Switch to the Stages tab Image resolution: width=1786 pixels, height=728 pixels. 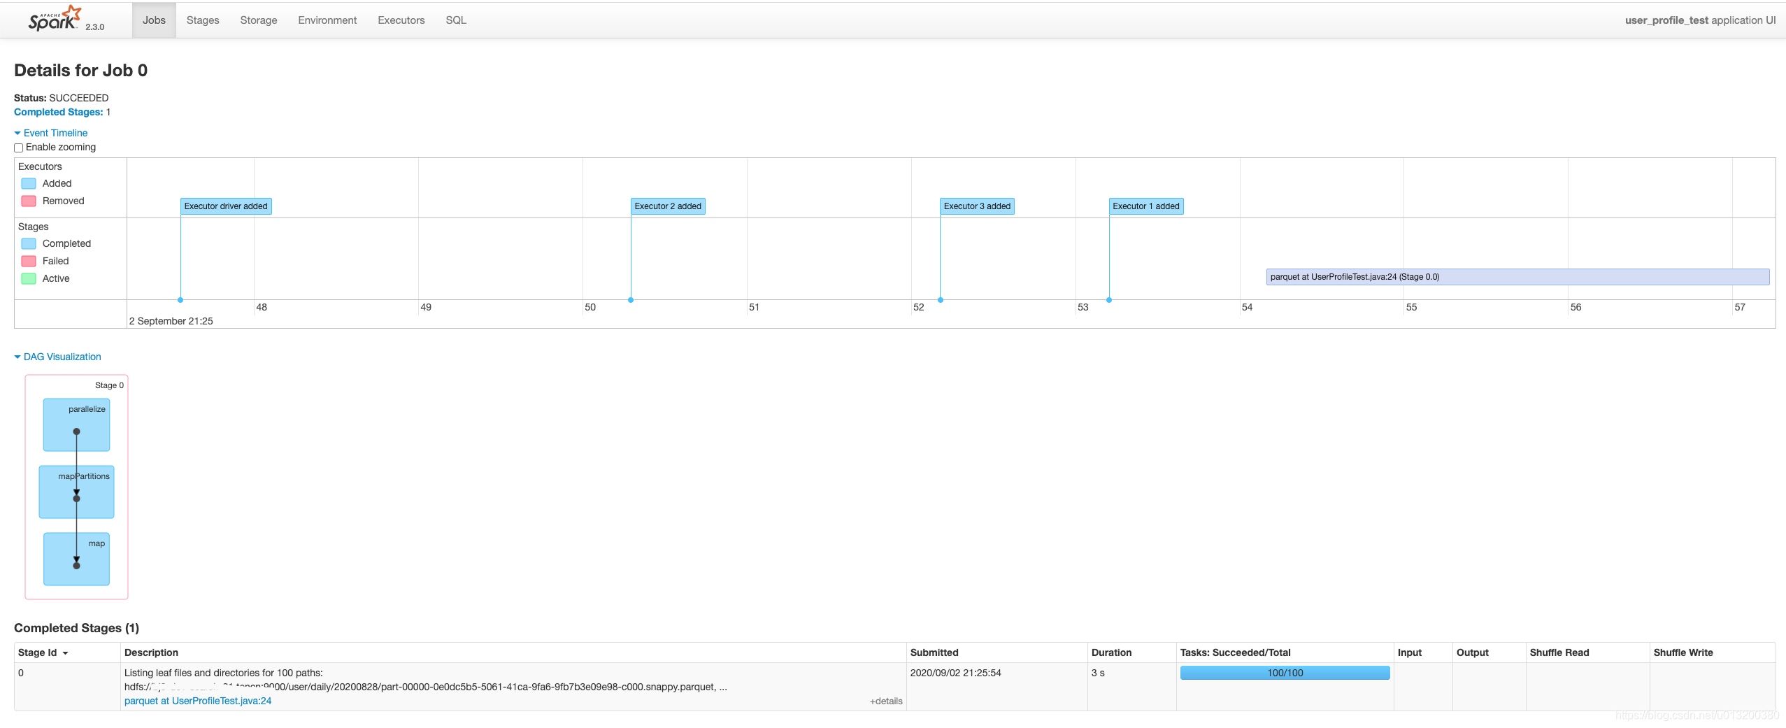click(x=203, y=20)
